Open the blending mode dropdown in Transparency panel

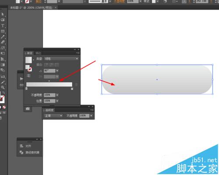pos(53,116)
